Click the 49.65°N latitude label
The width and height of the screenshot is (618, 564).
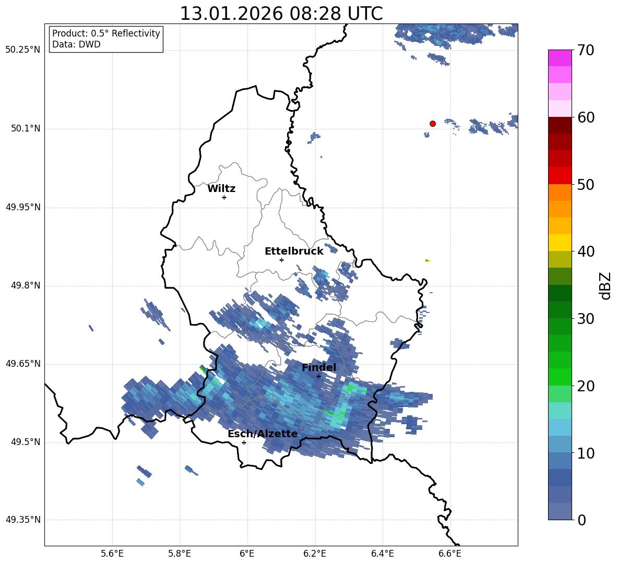pyautogui.click(x=23, y=363)
